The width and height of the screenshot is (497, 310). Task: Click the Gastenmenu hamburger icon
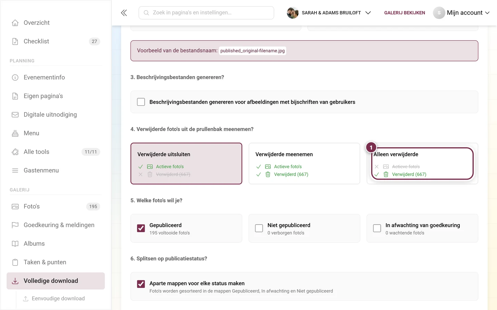pyautogui.click(x=15, y=170)
